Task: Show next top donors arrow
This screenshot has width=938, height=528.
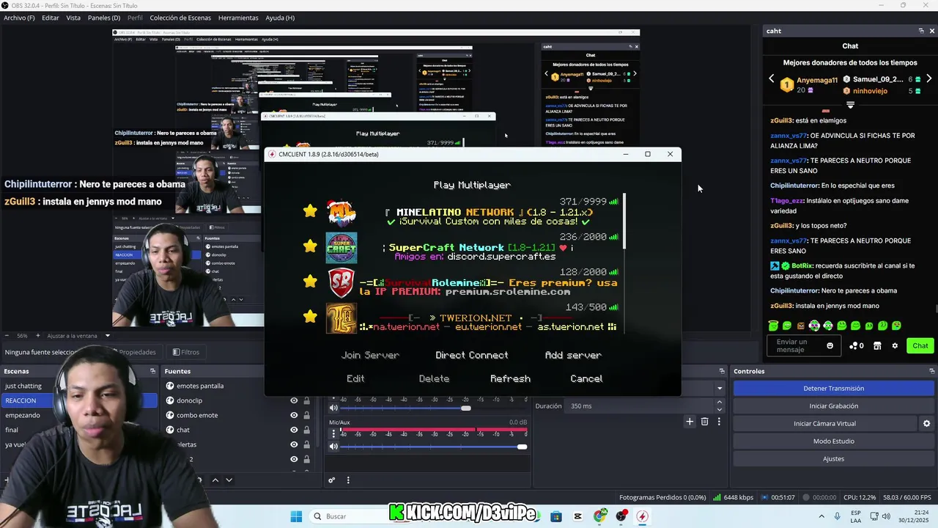Action: coord(928,78)
